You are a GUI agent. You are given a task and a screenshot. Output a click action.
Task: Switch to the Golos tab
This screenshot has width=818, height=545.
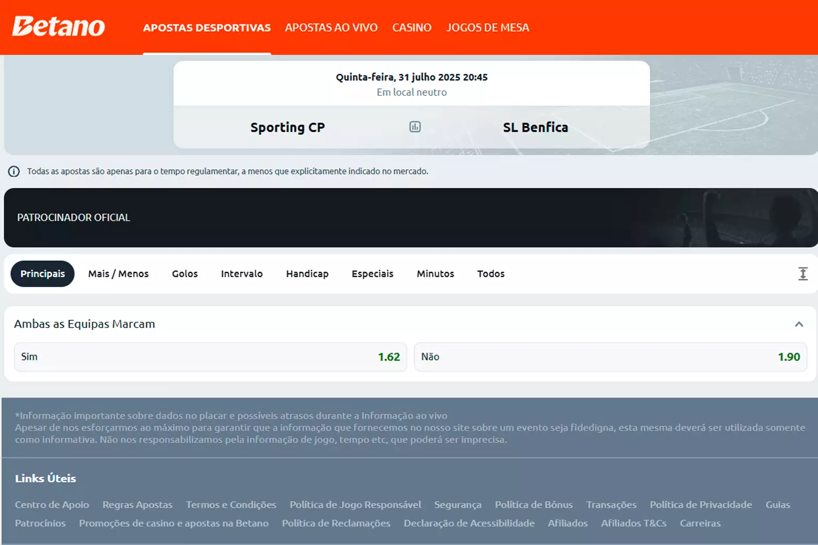(x=185, y=274)
